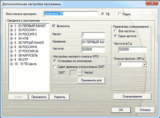The image size is (160, 118).
Task: Click the Имя списка программ field
Action: 71,14
